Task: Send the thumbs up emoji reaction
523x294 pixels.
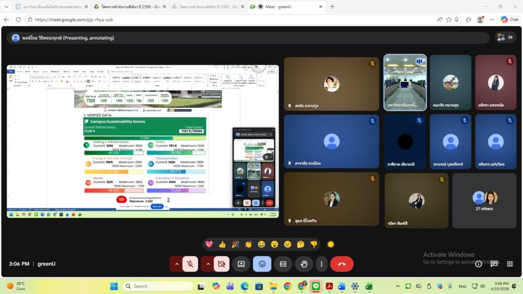Action: [222, 244]
